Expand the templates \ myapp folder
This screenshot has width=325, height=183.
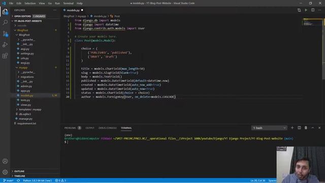pyautogui.click(x=30, y=109)
